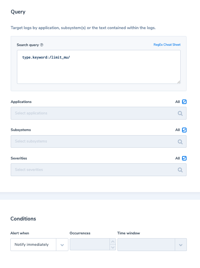200x268 pixels.
Task: Focus the Select severities input
Action: [x=99, y=170]
